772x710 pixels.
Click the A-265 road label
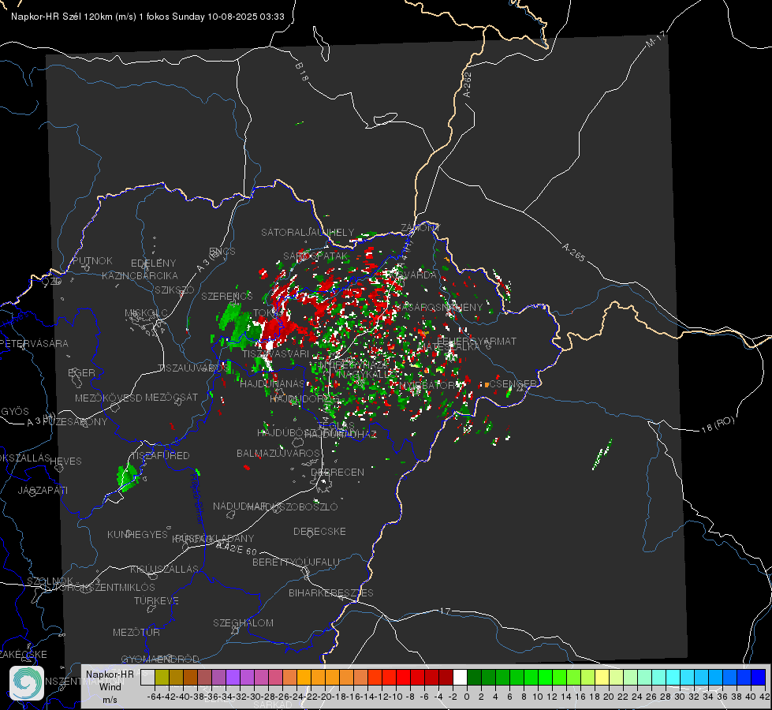click(574, 252)
